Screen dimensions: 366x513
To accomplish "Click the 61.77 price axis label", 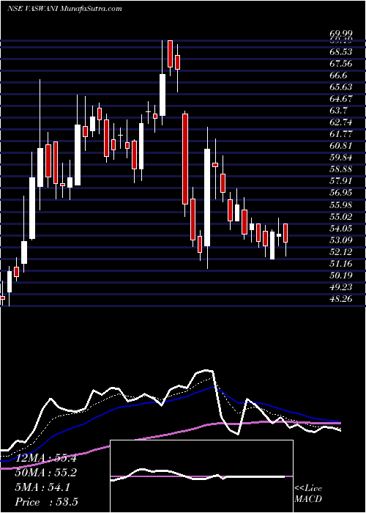I will tap(341, 134).
